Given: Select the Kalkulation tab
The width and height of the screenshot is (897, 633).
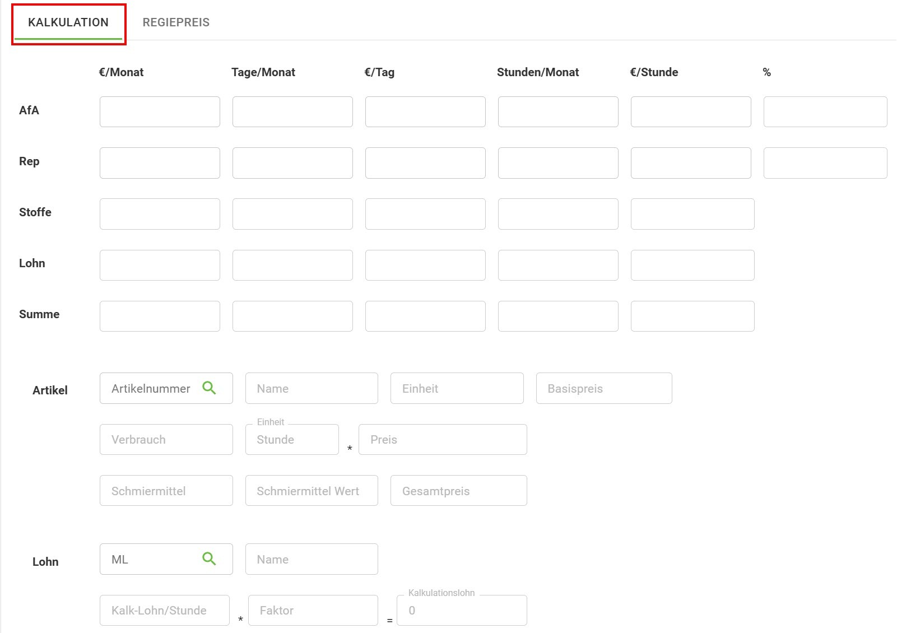Looking at the screenshot, I should [x=68, y=22].
